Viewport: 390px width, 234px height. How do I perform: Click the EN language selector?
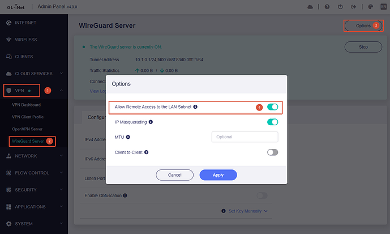click(384, 7)
